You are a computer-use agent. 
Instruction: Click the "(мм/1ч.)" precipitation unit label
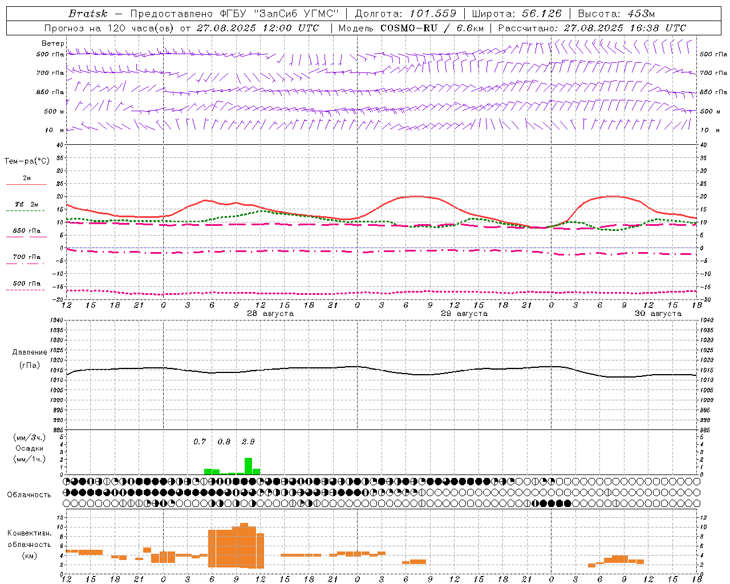click(x=30, y=459)
